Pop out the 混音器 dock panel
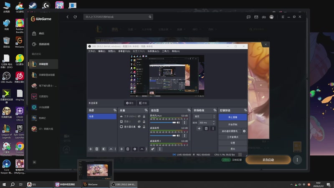 point(189,110)
